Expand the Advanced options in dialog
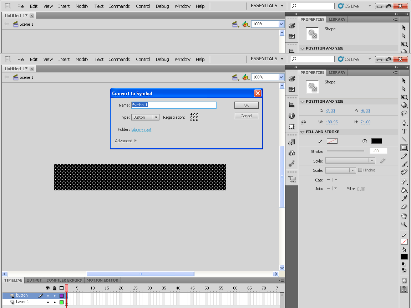The height and width of the screenshot is (308, 411). 126,141
